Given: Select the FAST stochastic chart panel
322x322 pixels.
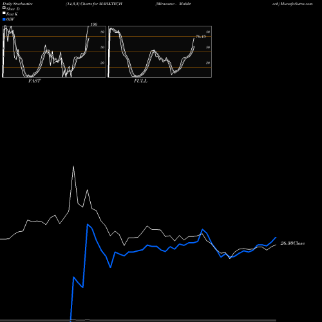Looking at the screenshot, I should click(54, 52).
